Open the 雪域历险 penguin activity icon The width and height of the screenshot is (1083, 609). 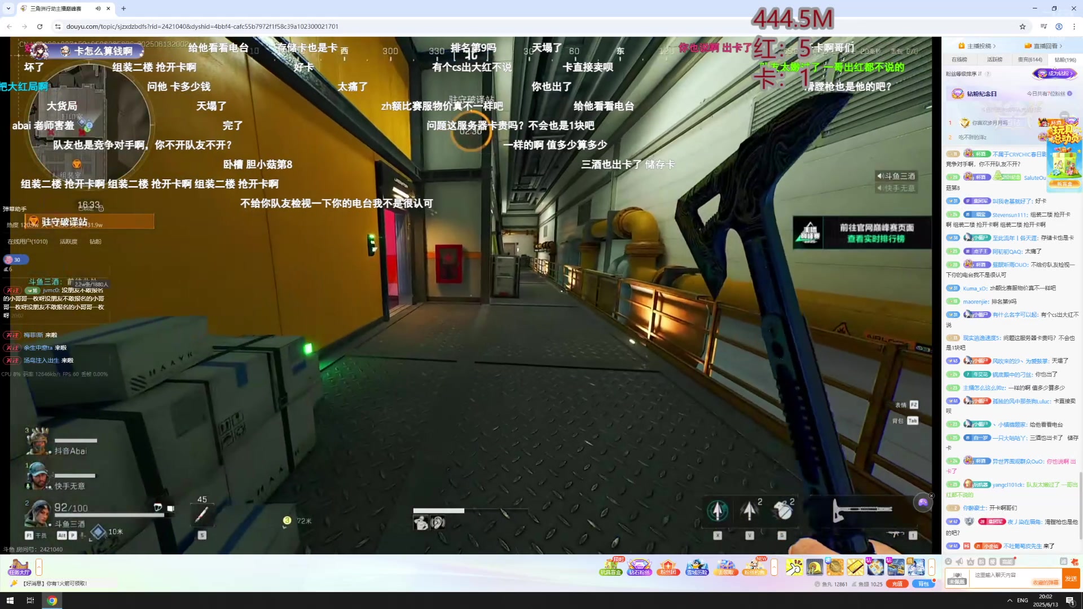point(697,566)
